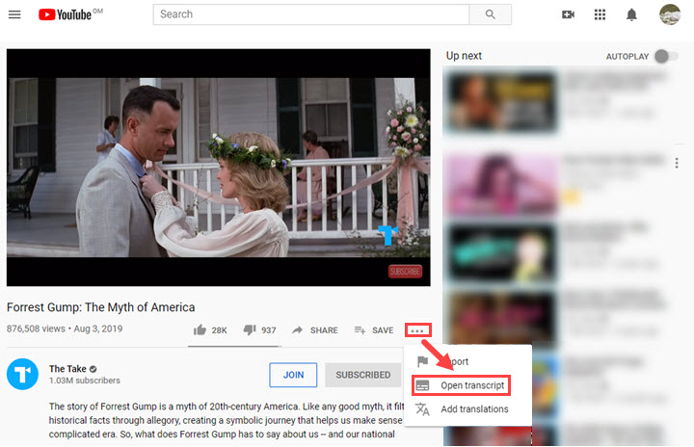Click the video description paragraph
This screenshot has height=447, width=694.
point(227,420)
